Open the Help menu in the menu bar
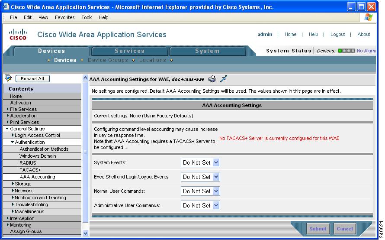 (x=103, y=17)
